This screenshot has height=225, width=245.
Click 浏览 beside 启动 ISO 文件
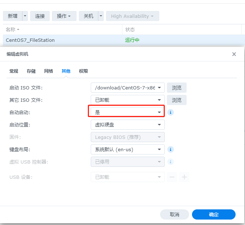coord(177,88)
